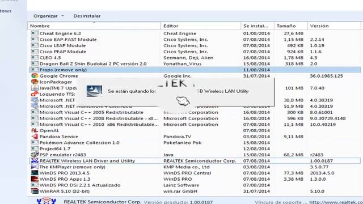
Task: Click the Visual C++ 2008 Redistributable icon
Action: point(35,118)
